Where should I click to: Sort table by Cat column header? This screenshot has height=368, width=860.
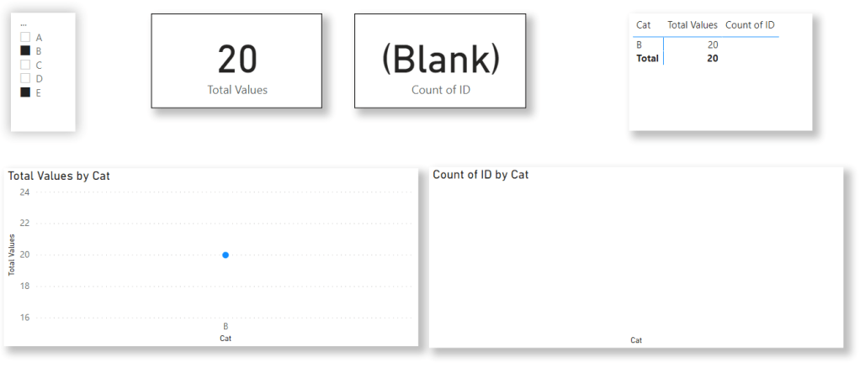644,25
